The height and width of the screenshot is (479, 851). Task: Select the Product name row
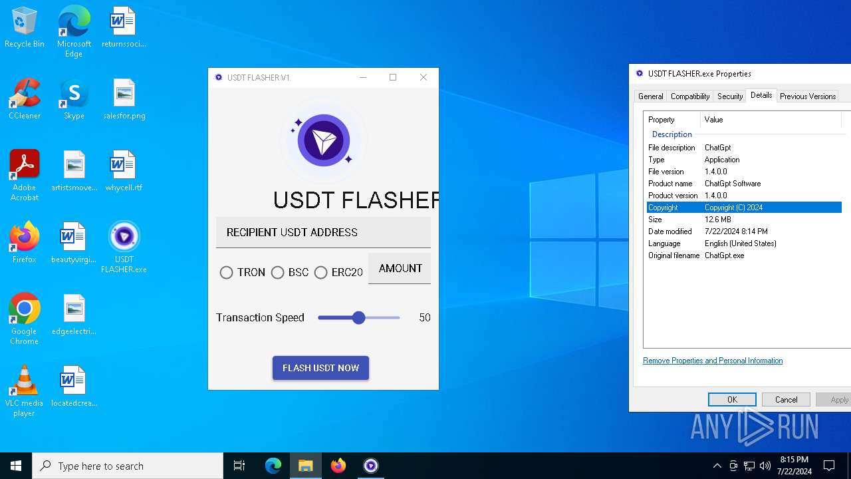[744, 184]
